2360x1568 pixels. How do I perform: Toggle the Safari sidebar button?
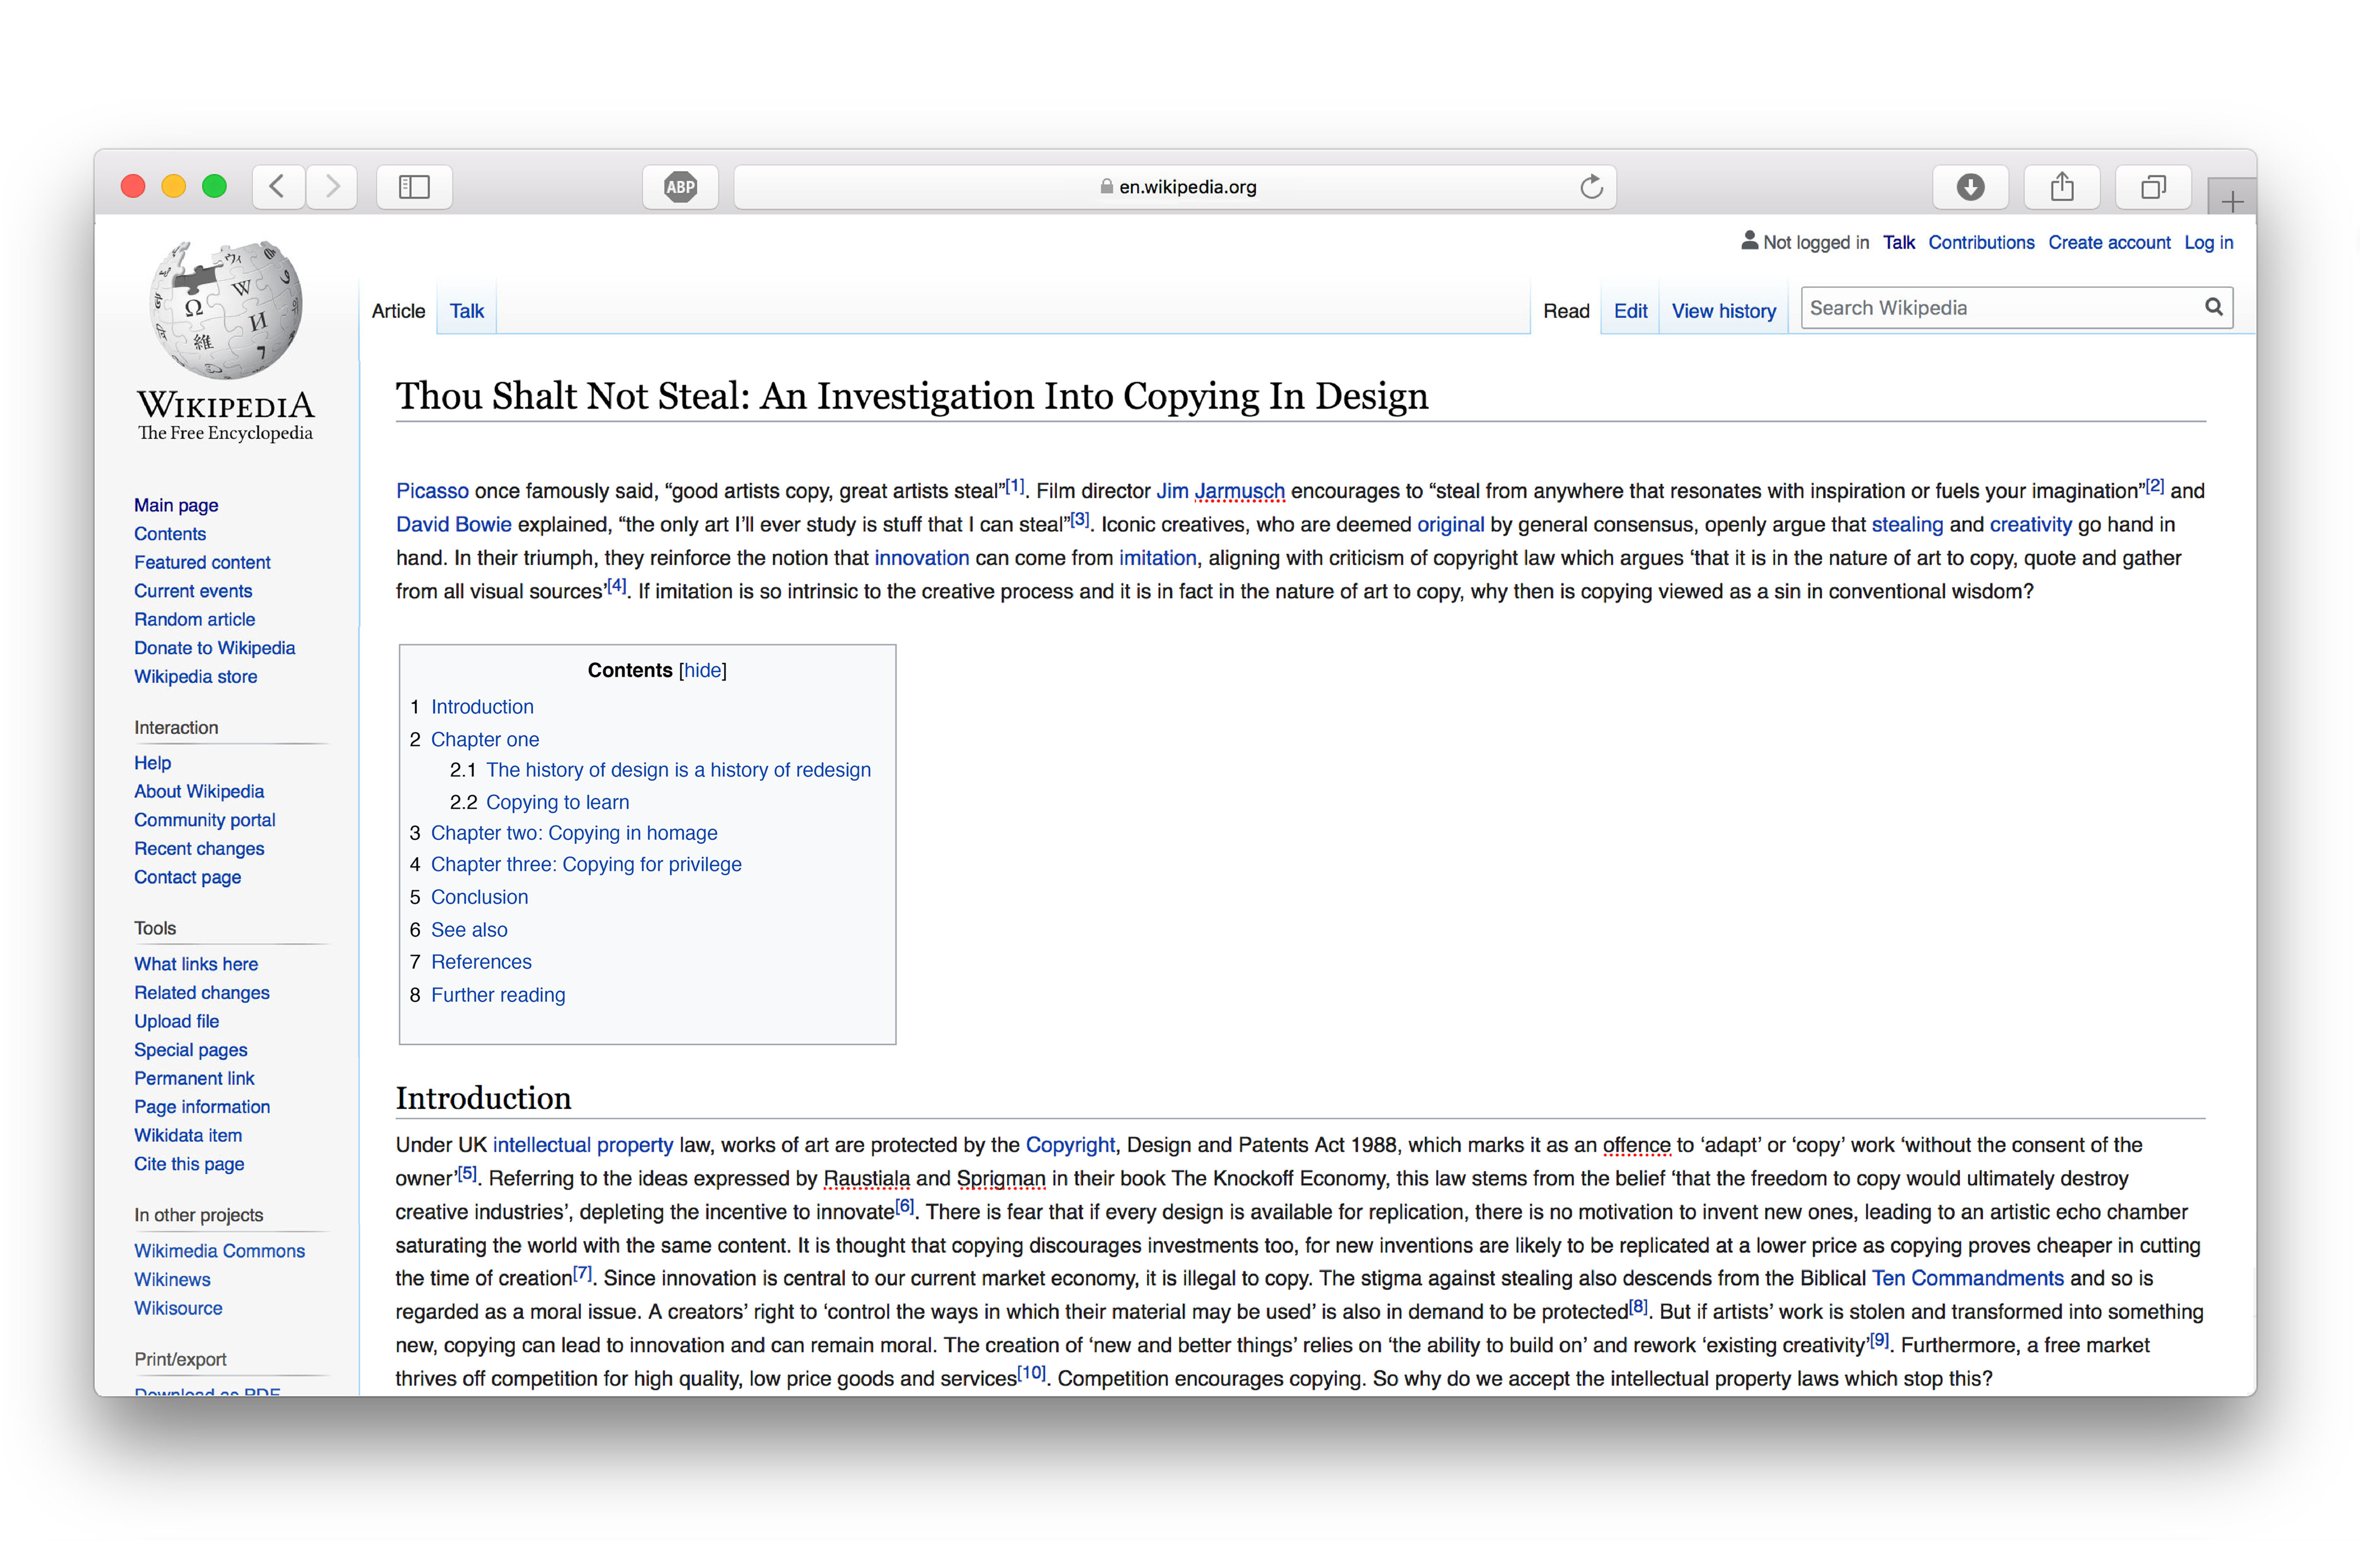pos(414,187)
